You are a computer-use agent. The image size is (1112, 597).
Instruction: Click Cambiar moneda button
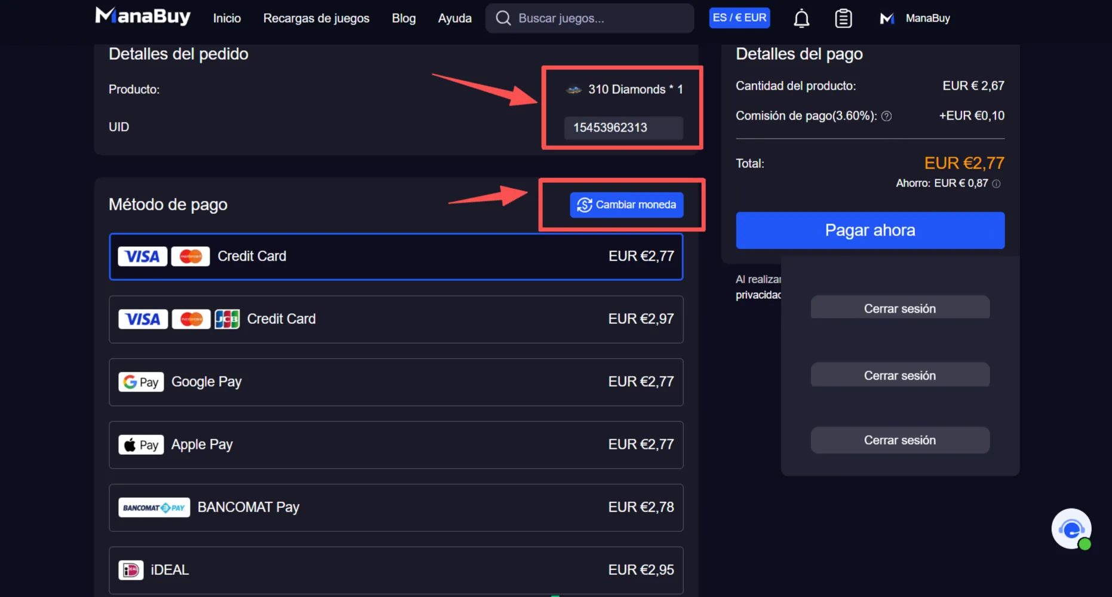626,205
